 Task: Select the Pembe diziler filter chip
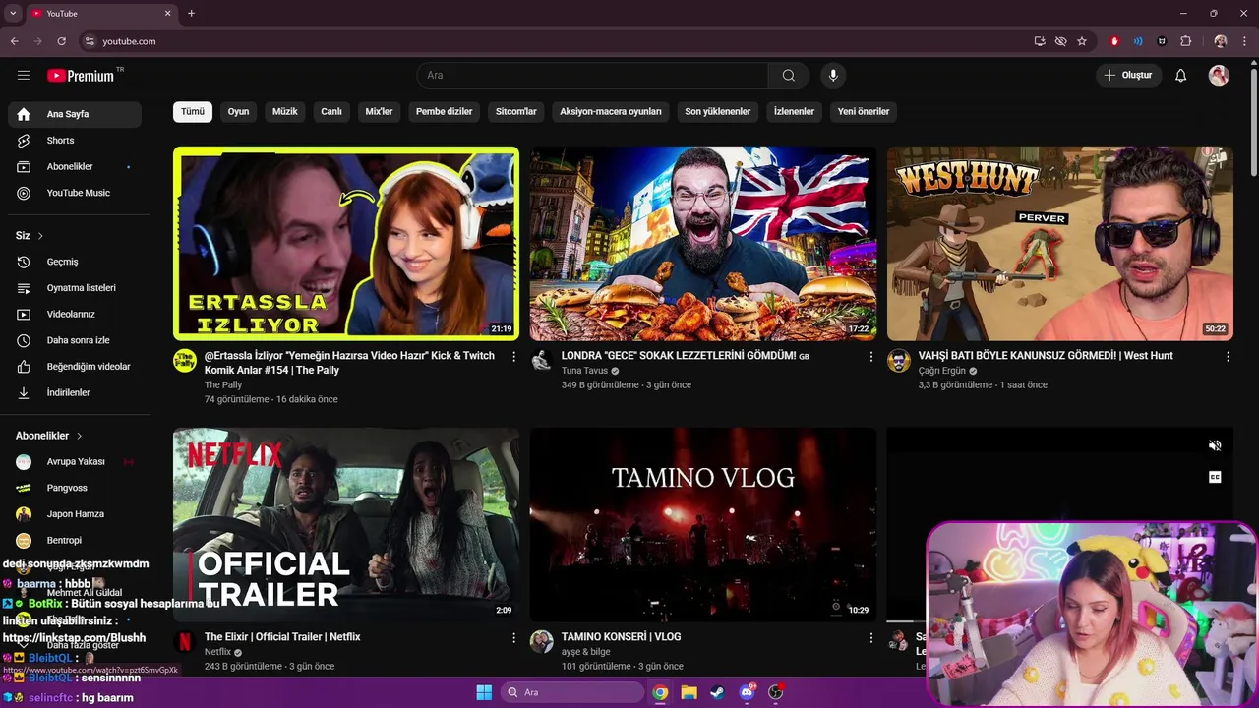coord(445,111)
